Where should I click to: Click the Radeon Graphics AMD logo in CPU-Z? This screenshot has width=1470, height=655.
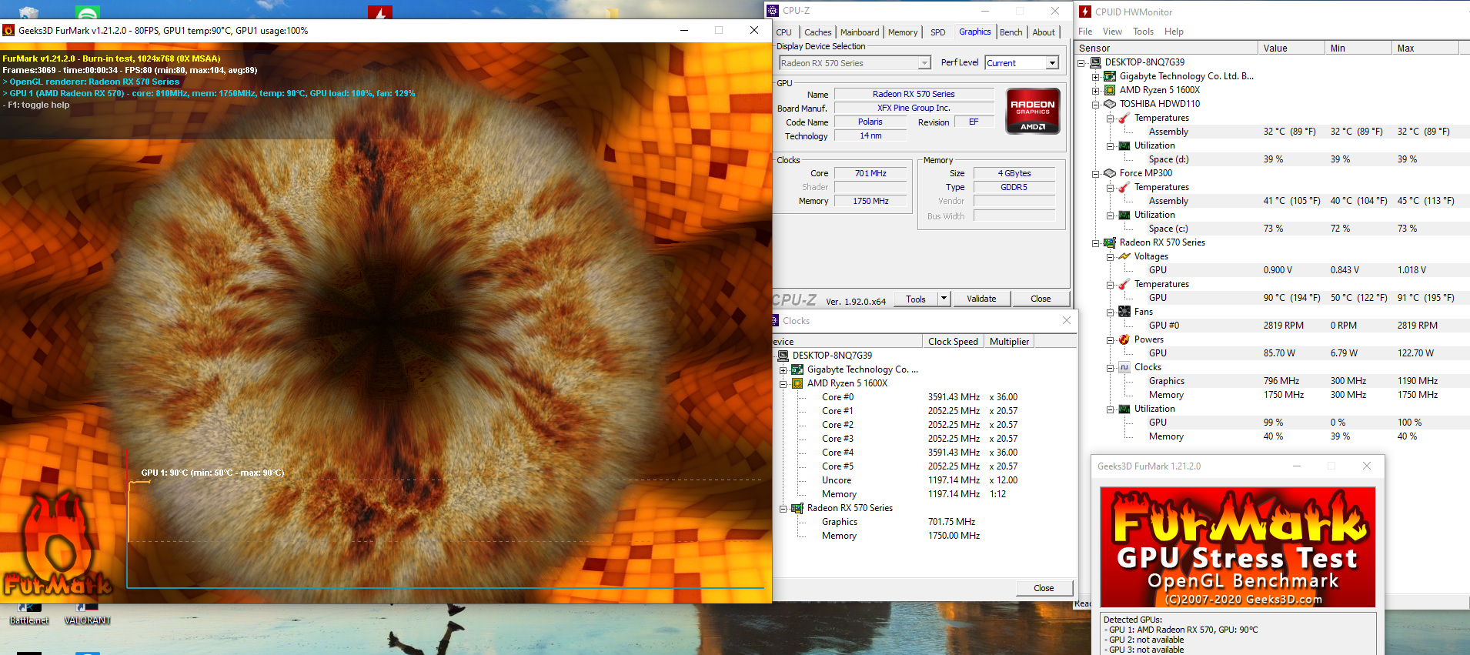point(1033,111)
